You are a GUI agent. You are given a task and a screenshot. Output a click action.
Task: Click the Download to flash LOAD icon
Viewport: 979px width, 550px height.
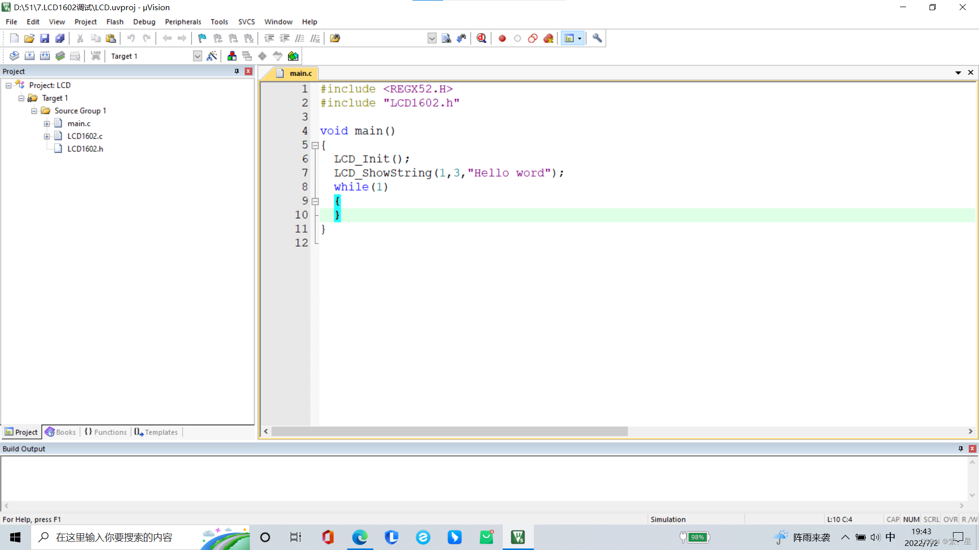95,56
